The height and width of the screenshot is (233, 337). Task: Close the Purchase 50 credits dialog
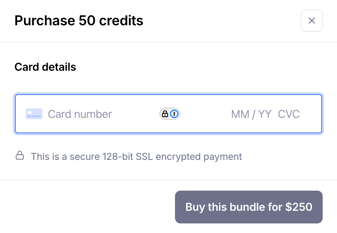[311, 21]
